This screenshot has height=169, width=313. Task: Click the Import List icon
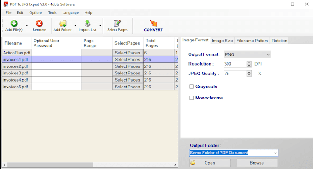[87, 24]
